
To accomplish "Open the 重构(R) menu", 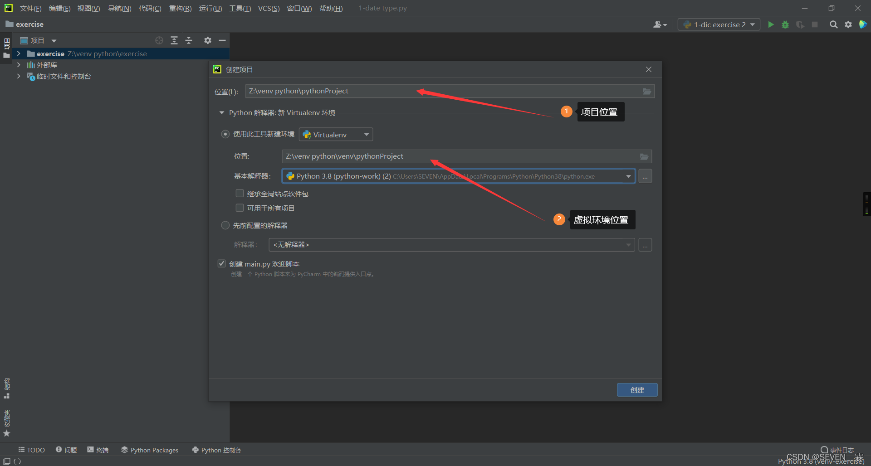I will (x=180, y=8).
